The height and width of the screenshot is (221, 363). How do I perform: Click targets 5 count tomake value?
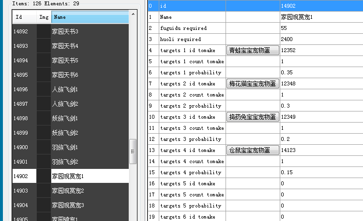[x=321, y=194]
